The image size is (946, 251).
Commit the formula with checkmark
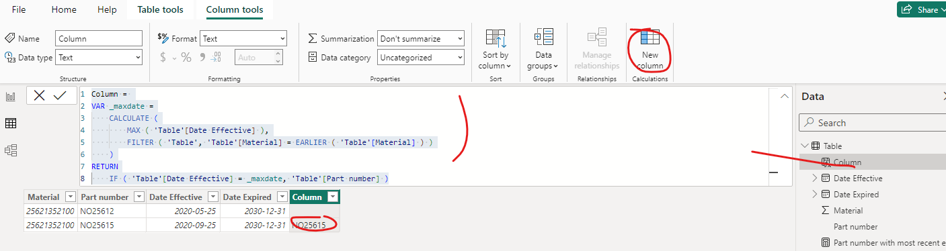click(60, 96)
